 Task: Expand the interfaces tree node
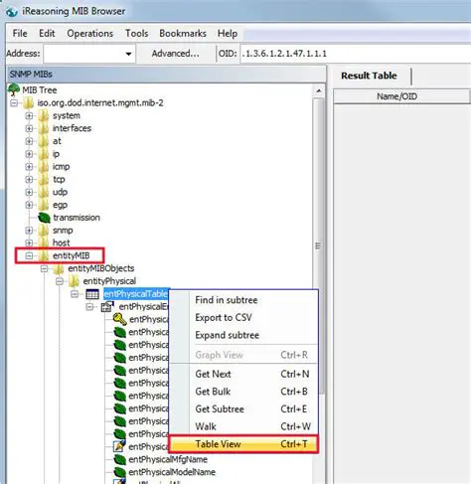[29, 128]
